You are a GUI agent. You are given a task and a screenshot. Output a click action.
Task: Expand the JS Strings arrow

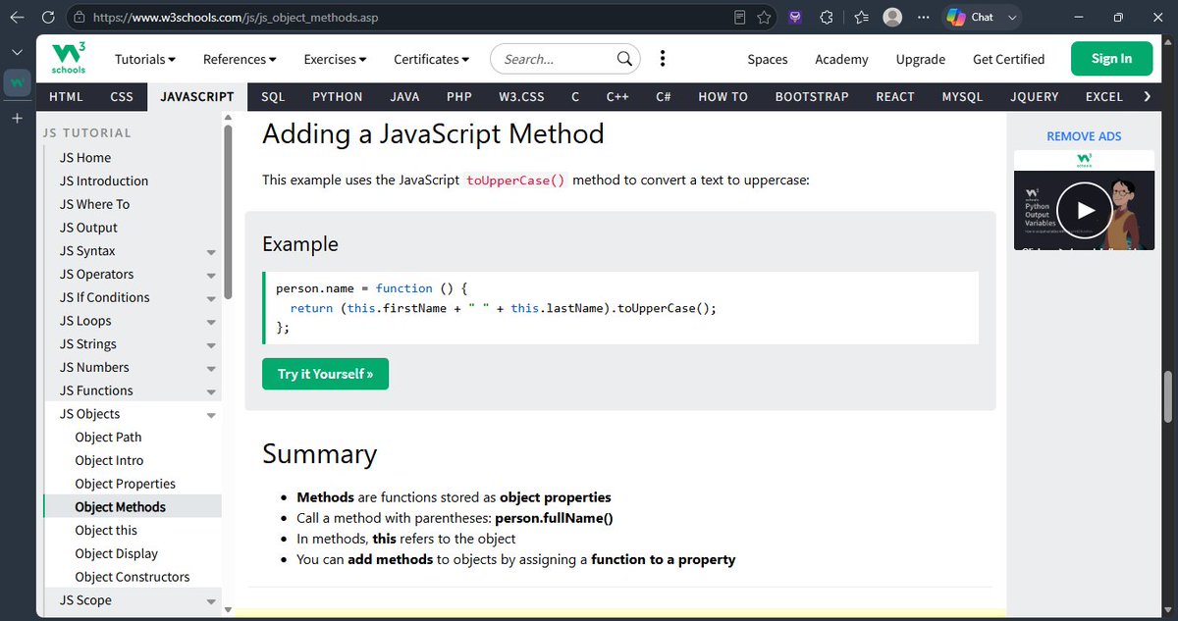point(211,345)
